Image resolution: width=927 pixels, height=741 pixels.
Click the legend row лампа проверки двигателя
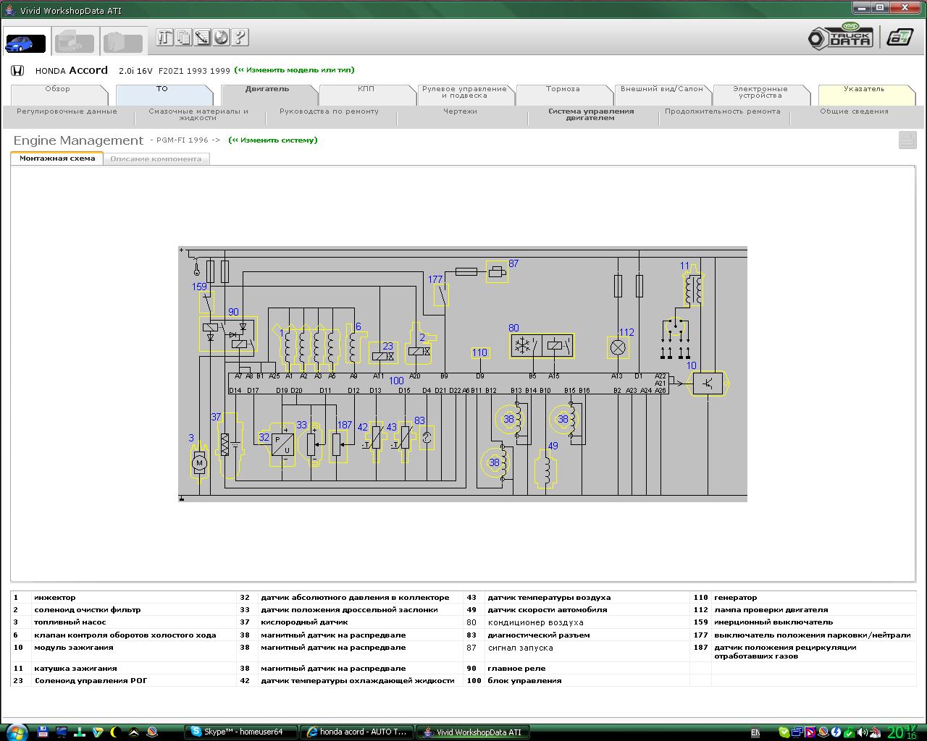(x=802, y=610)
